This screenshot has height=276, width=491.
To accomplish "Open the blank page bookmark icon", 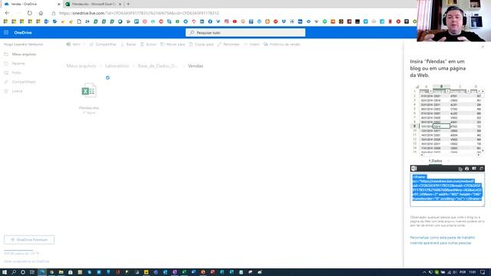I will pyautogui.click(x=79, y=21).
